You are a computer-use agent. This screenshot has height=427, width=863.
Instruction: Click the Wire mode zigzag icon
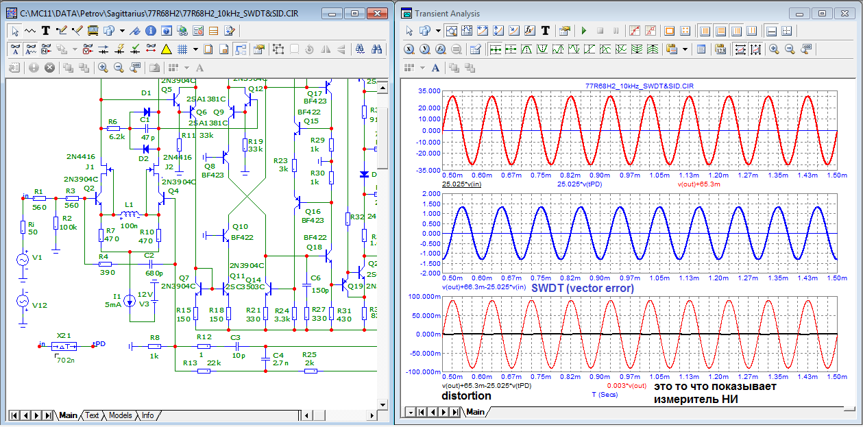[x=30, y=30]
